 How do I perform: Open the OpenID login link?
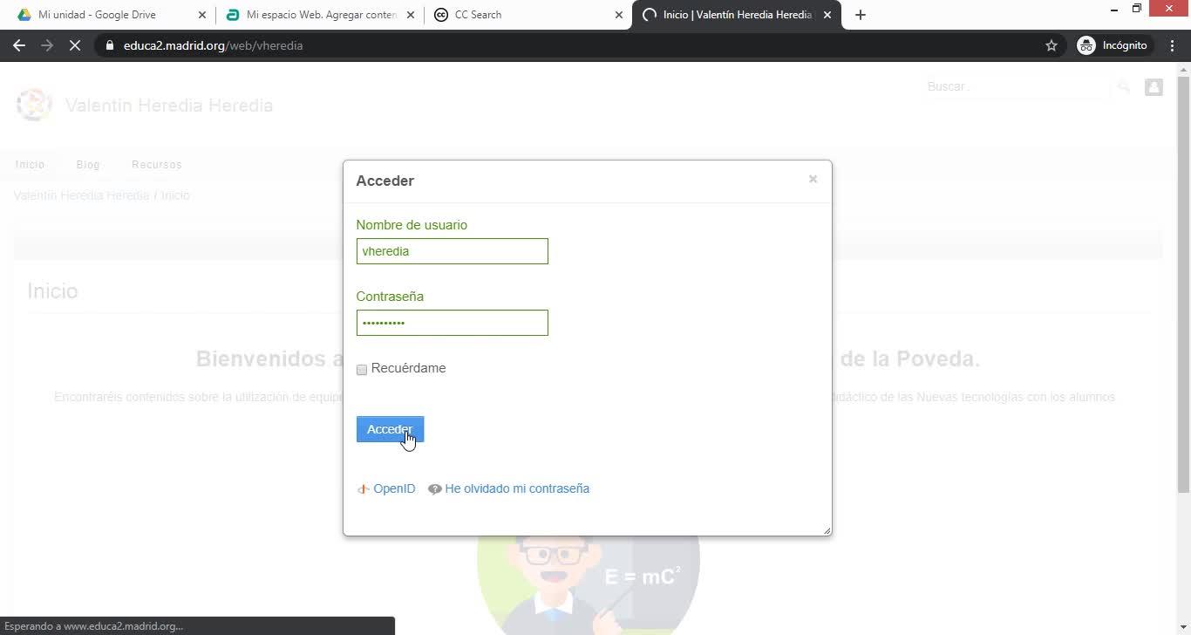(x=387, y=488)
